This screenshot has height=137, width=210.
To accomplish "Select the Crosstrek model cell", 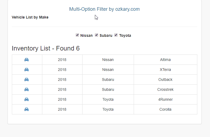I will pos(166,89).
